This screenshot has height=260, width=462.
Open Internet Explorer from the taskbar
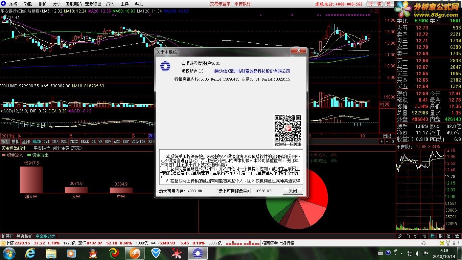[x=31, y=253]
